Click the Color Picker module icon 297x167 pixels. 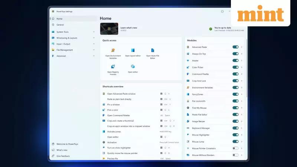[188, 67]
